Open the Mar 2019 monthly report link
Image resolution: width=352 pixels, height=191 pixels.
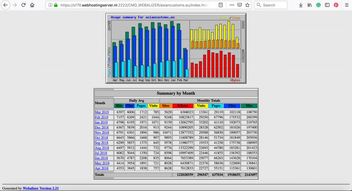[102, 112]
